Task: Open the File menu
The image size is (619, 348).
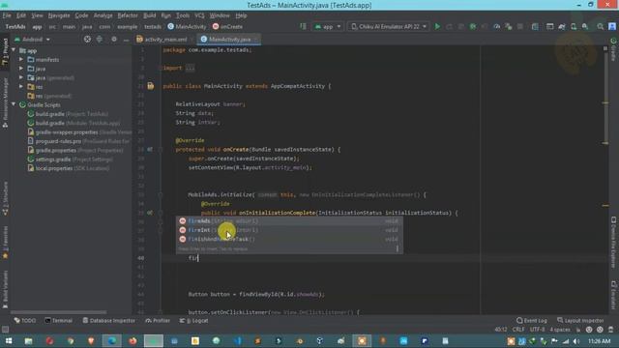Action: [7, 15]
